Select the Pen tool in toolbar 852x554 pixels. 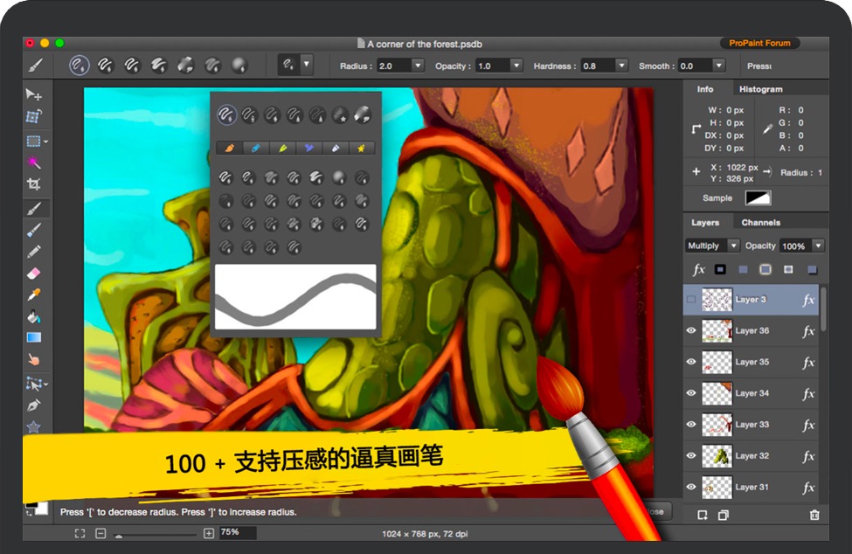point(33,405)
